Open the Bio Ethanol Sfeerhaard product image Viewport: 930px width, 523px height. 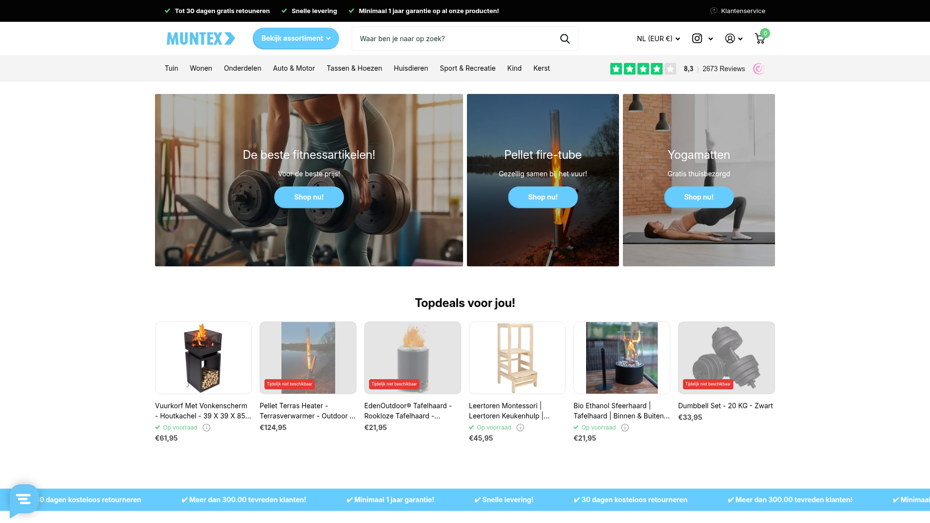pos(622,358)
